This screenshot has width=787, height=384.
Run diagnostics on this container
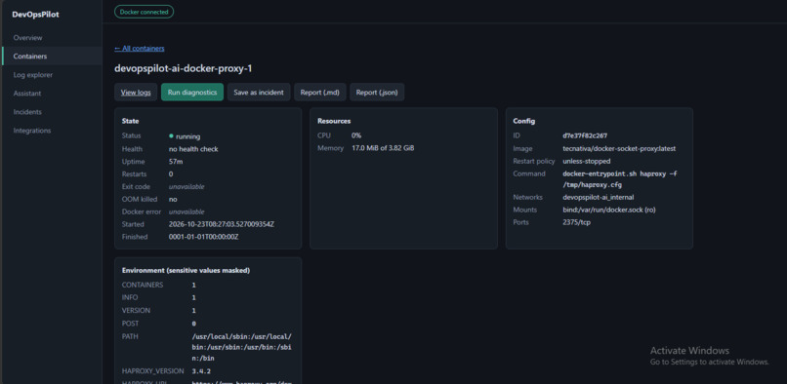[192, 93]
